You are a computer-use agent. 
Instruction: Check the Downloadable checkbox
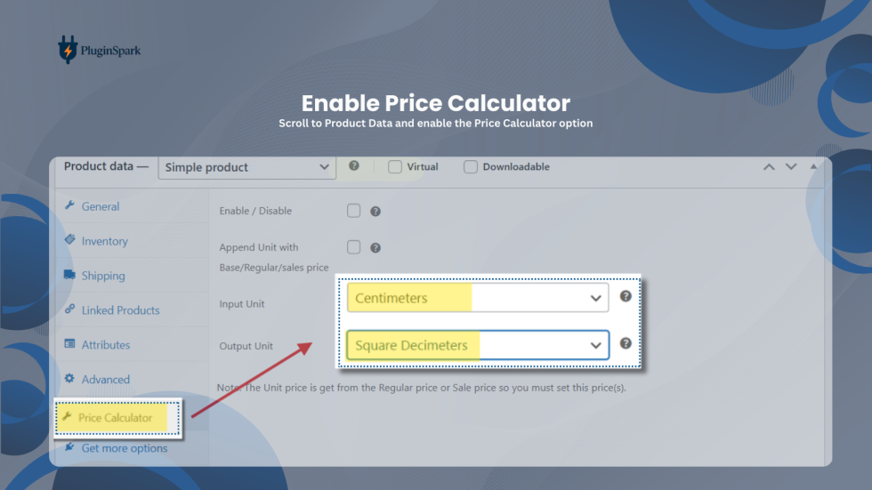tap(471, 167)
